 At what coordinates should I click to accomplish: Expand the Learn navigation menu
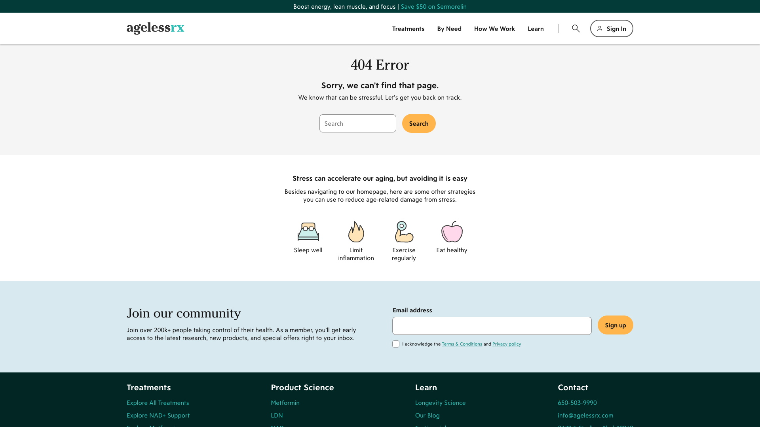[x=536, y=28]
